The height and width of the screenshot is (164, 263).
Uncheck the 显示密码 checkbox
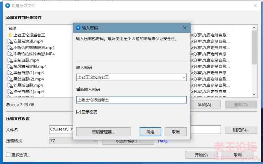[x=78, y=112]
